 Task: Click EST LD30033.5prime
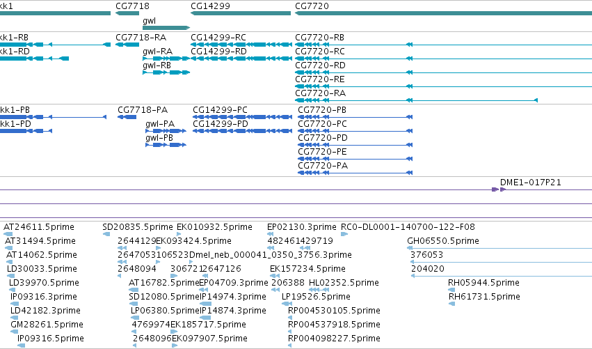(x=42, y=269)
